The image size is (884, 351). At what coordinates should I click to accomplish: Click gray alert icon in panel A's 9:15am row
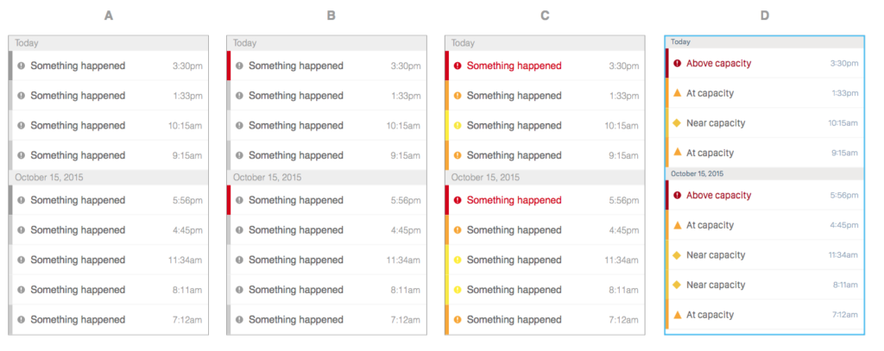tap(22, 155)
